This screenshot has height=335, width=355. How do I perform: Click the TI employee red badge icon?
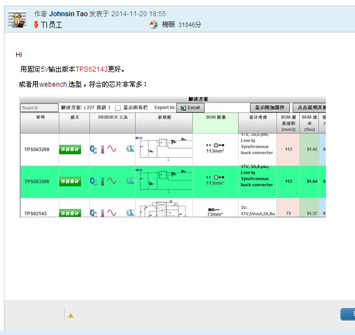[36, 25]
